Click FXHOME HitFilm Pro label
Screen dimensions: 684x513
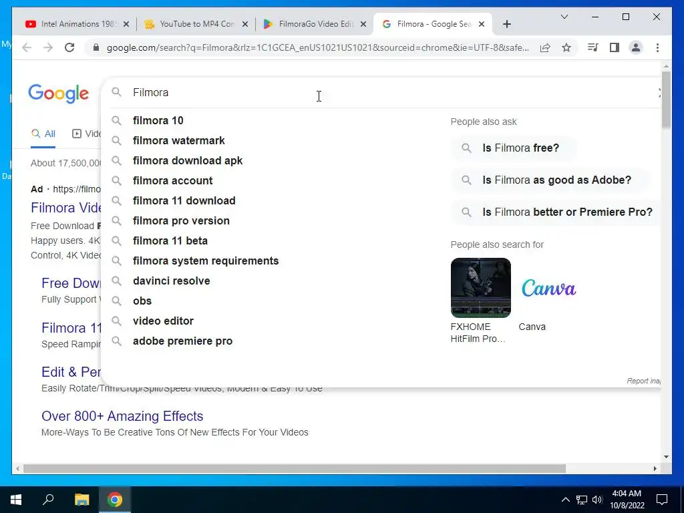pyautogui.click(x=478, y=333)
